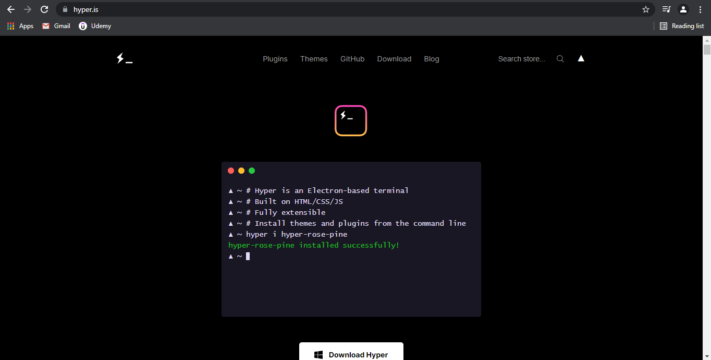The width and height of the screenshot is (711, 360).
Task: Click the 'hyper i hyper-rose-pine' command
Action: (297, 234)
